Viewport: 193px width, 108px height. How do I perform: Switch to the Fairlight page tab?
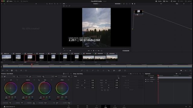point(115,106)
